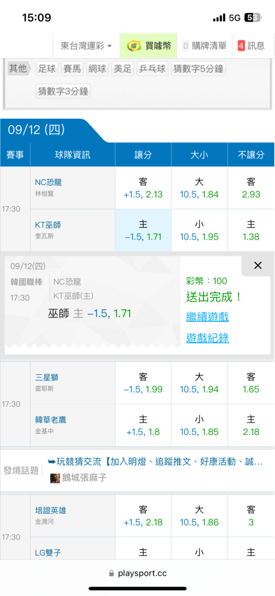The width and height of the screenshot is (275, 596).
Task: Select the 足球 sport tab
Action: tap(47, 69)
